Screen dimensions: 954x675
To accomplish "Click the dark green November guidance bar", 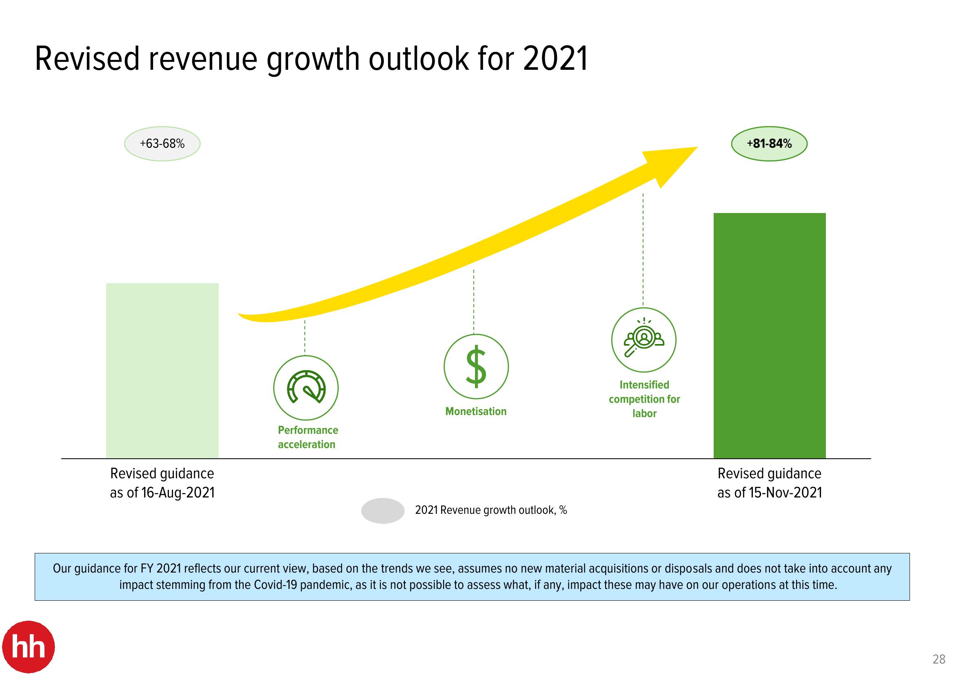I will point(770,336).
